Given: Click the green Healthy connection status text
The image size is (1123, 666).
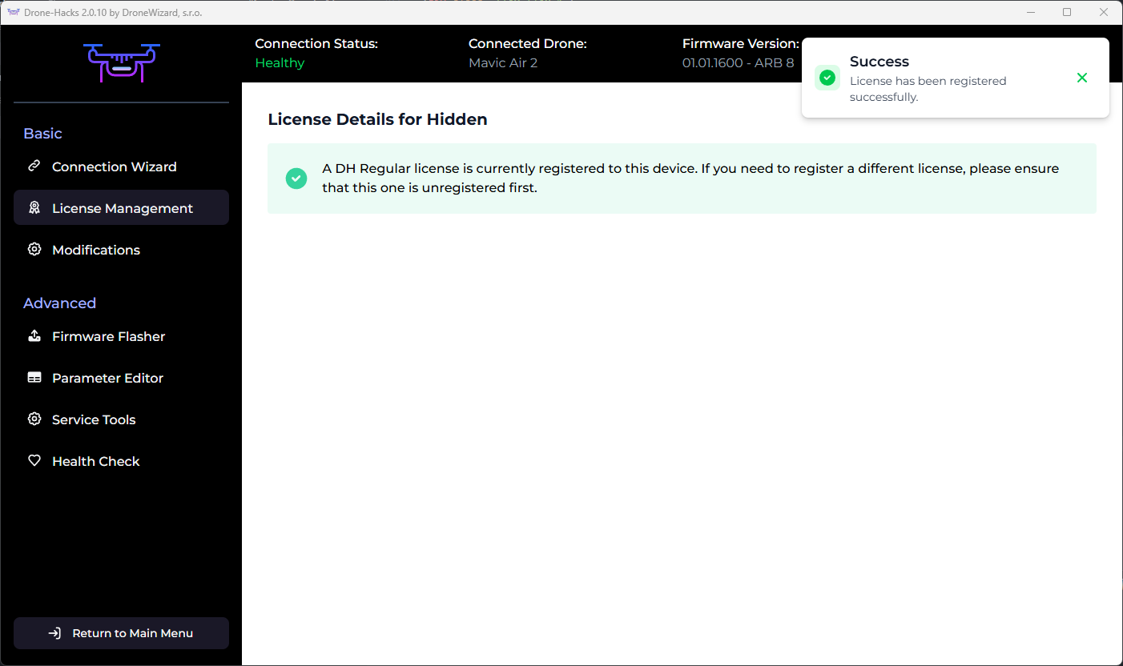Looking at the screenshot, I should click(x=280, y=62).
